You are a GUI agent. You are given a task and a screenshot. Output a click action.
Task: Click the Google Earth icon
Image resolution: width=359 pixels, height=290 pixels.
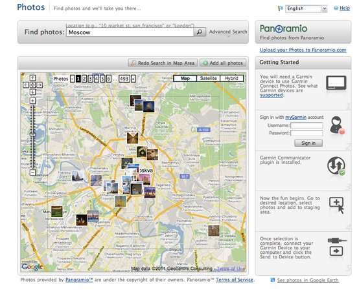[272, 280]
